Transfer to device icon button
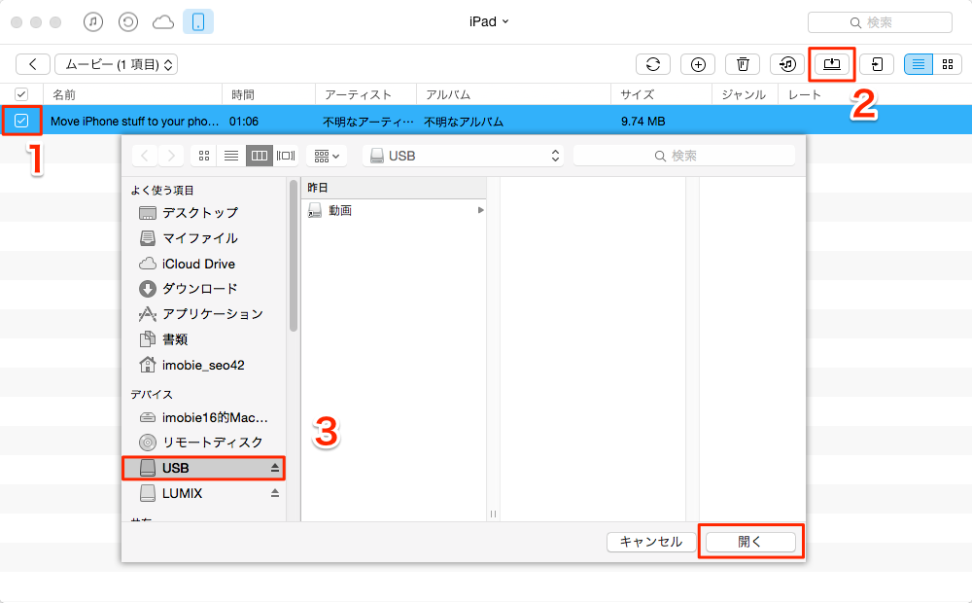Image resolution: width=972 pixels, height=603 pixels. [877, 64]
